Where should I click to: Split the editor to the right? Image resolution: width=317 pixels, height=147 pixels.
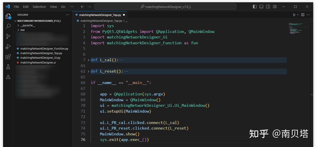[302, 15]
